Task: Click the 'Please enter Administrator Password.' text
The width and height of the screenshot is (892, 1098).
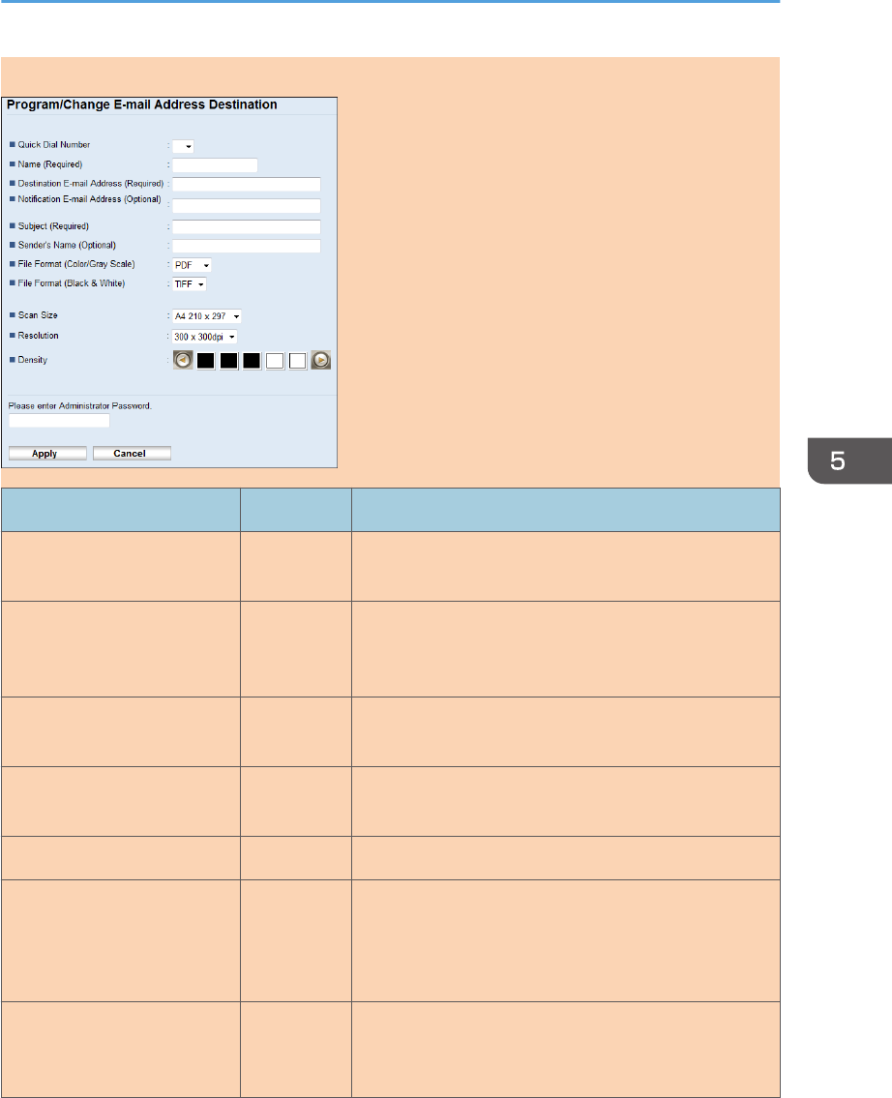Action: pos(80,406)
